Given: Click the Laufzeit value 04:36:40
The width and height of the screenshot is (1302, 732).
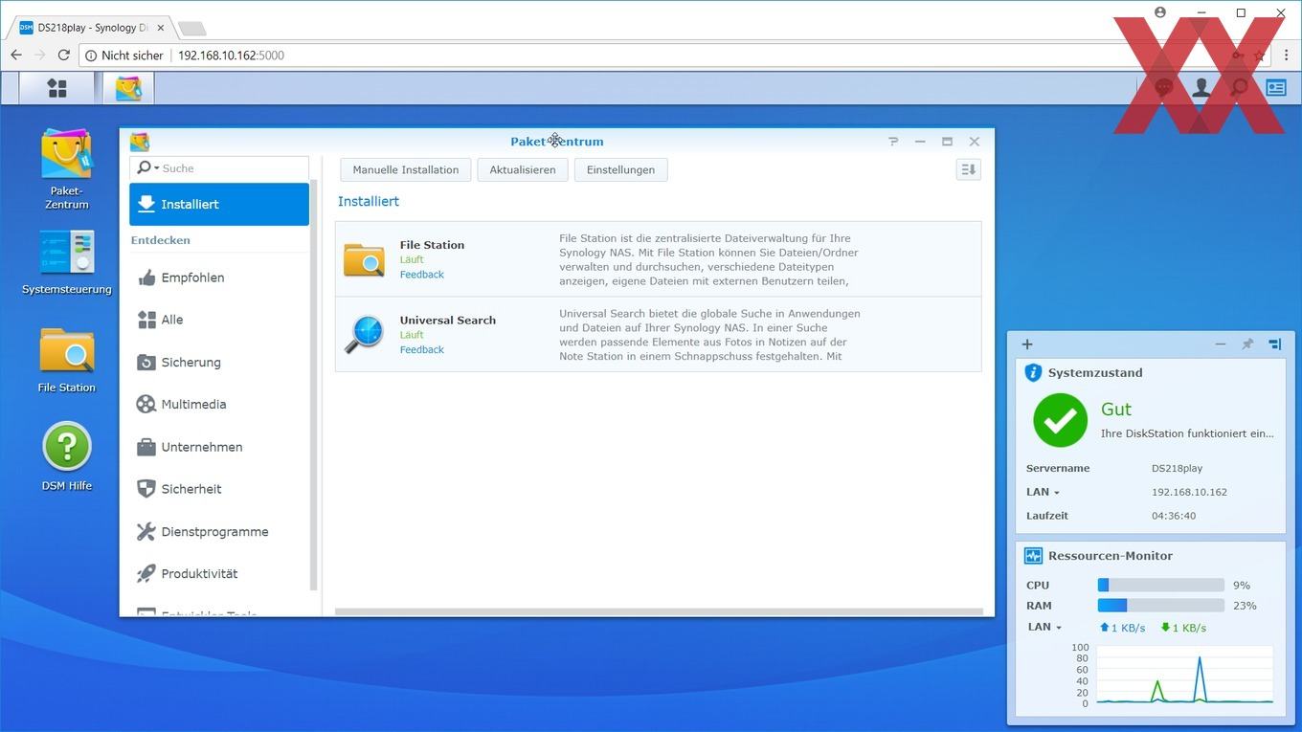Looking at the screenshot, I should point(1174,516).
